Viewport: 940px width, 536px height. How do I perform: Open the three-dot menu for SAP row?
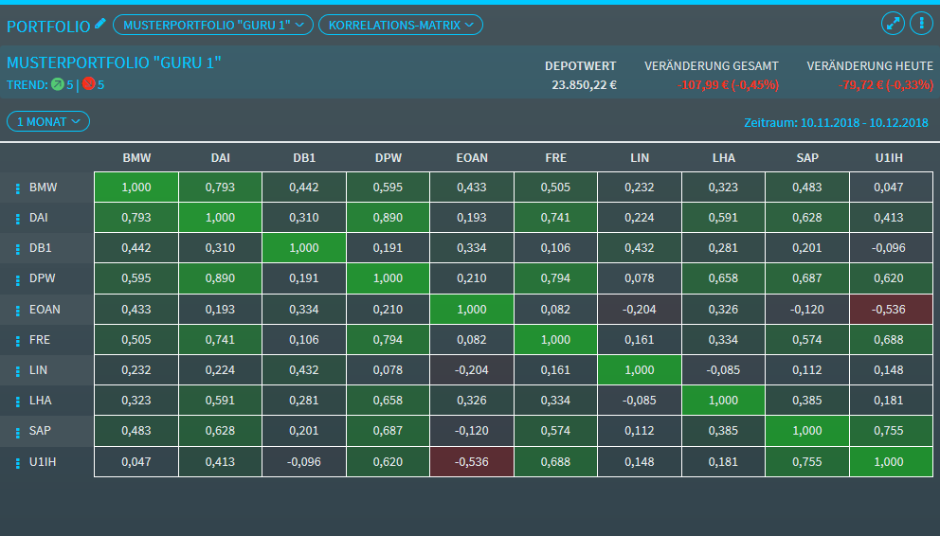pyautogui.click(x=17, y=431)
